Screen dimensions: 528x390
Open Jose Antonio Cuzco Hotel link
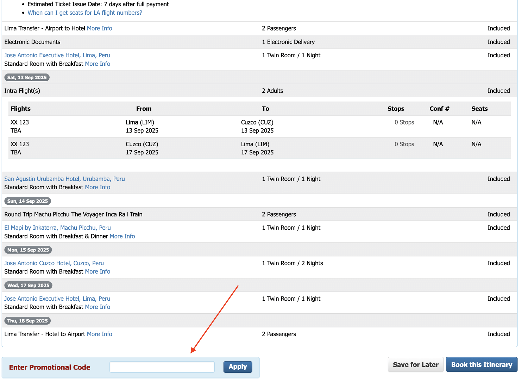click(54, 263)
